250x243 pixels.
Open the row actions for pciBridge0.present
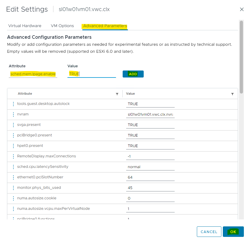13,135
